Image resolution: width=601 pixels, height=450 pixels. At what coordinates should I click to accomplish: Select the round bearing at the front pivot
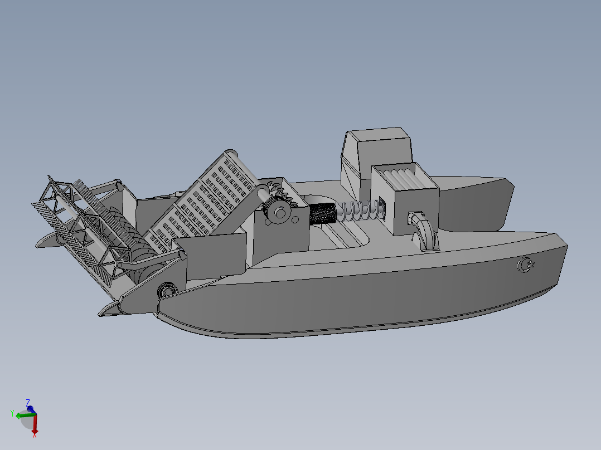tap(167, 290)
